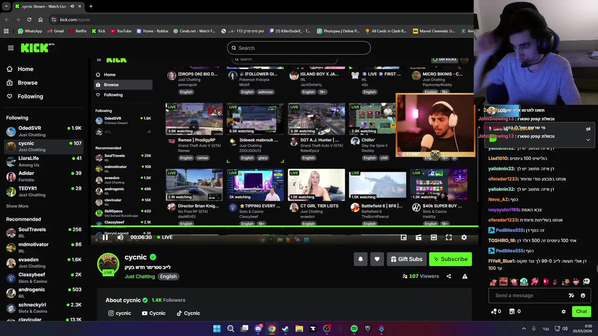Toggle notification bell for cycnic
598x336 pixels.
pos(360,259)
